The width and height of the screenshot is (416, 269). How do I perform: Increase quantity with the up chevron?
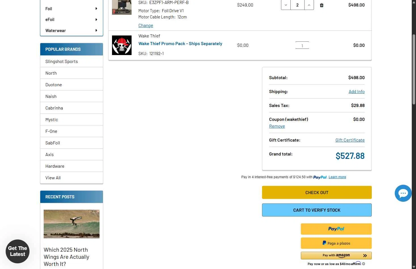[309, 5]
